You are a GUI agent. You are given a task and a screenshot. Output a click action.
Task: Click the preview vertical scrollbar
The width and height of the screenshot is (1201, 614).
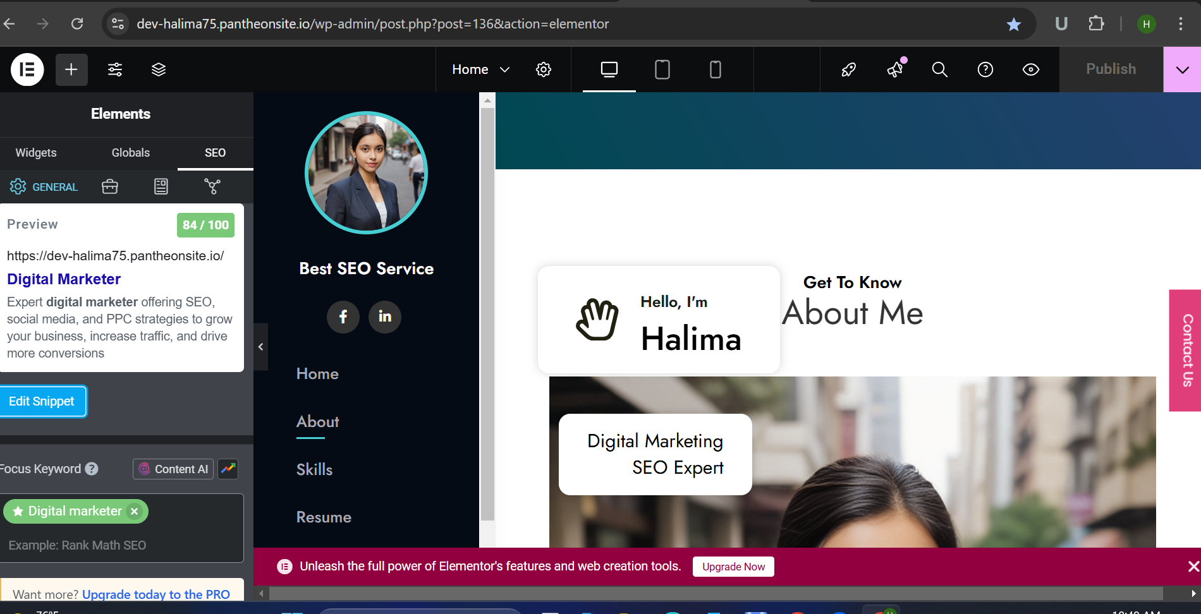click(x=487, y=316)
